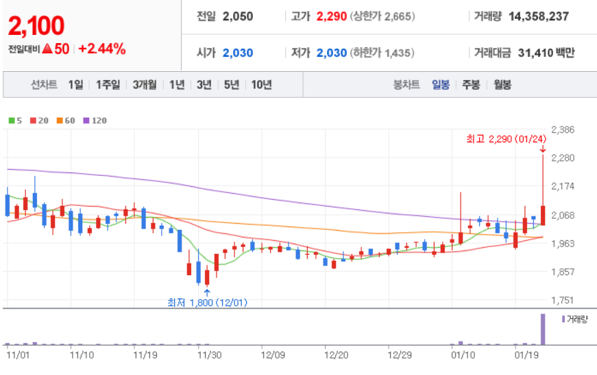Click the 1,751 price axis label
Viewport: 597px width, 375px height.
pos(563,300)
